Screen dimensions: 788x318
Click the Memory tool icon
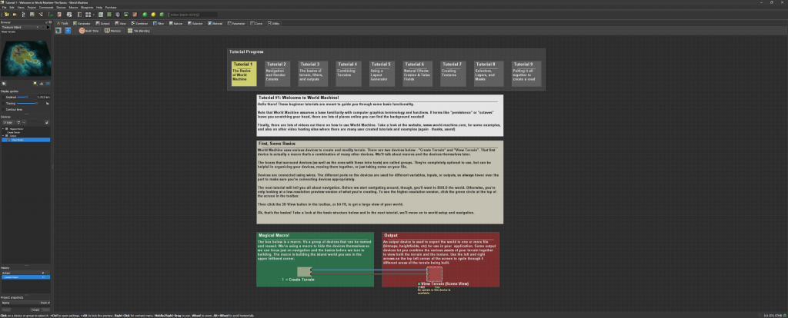(112, 31)
